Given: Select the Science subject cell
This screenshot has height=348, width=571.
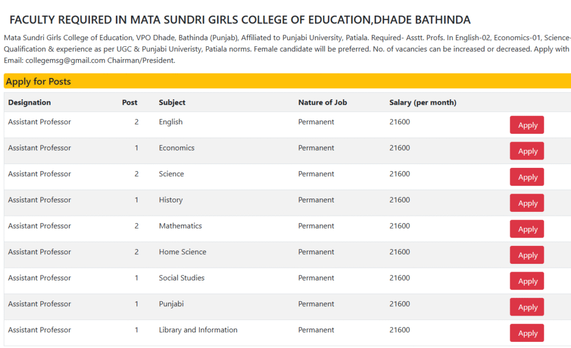Looking at the screenshot, I should click(x=171, y=174).
